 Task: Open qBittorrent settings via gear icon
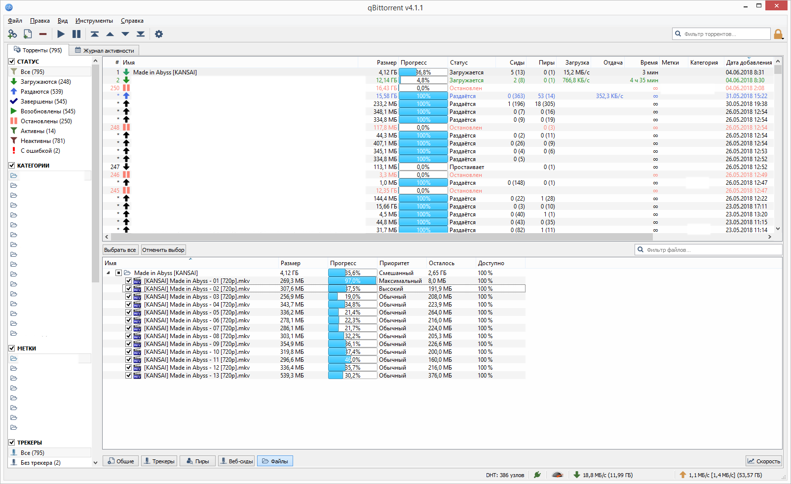158,34
